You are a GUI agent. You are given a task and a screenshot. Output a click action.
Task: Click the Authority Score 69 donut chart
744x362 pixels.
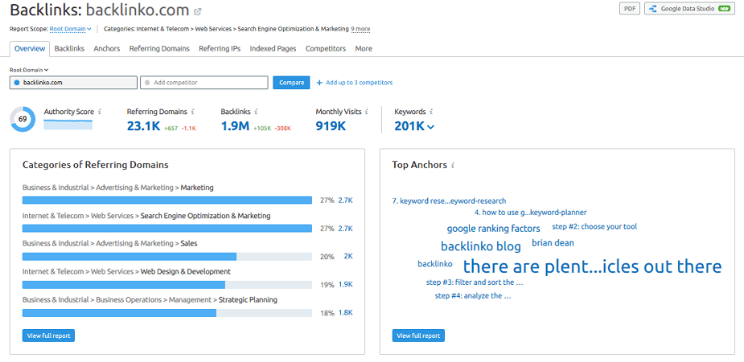coord(23,120)
